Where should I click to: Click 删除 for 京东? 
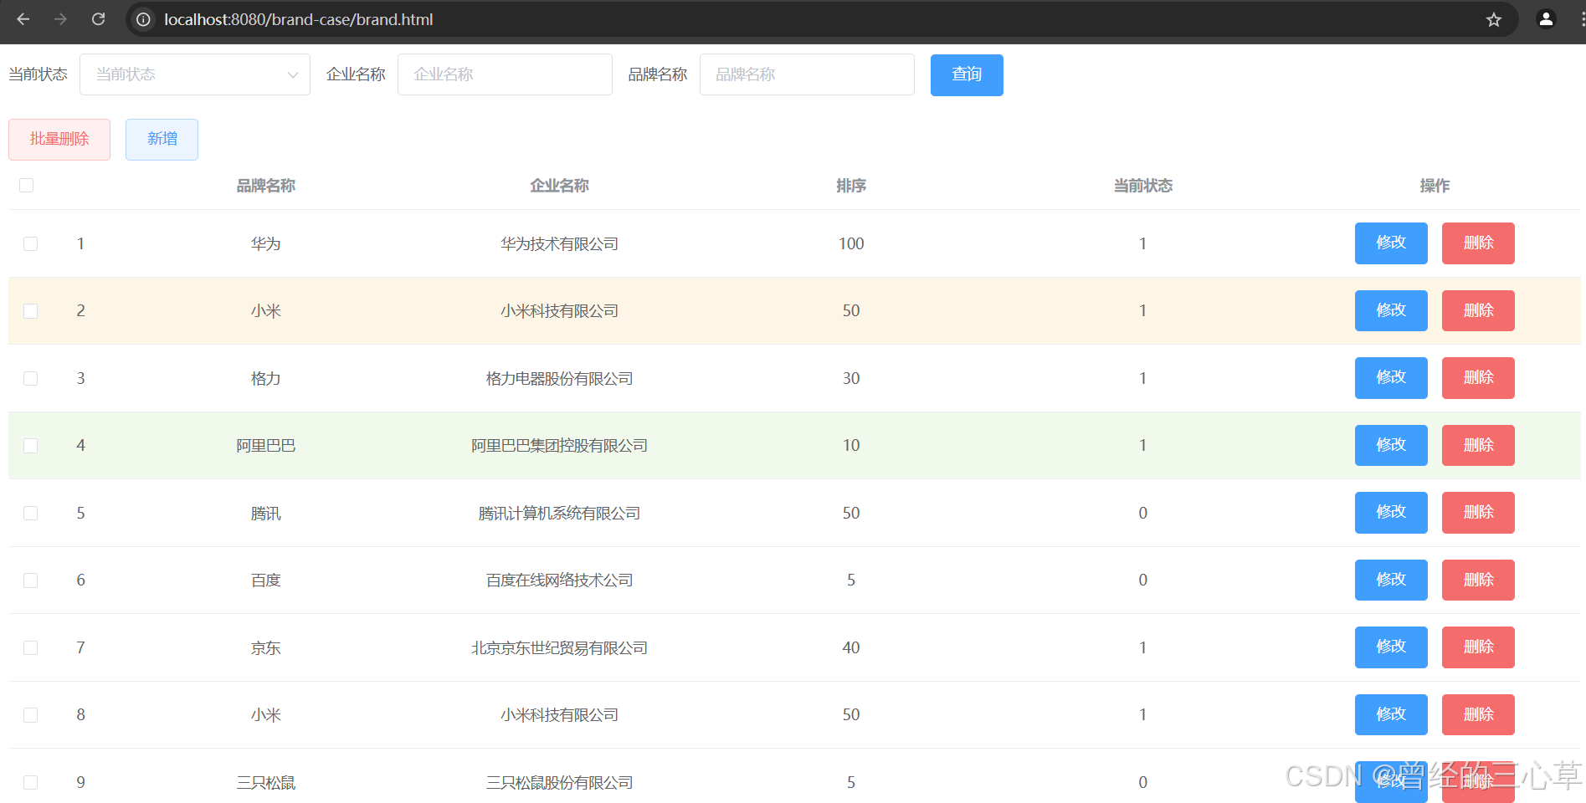point(1478,647)
